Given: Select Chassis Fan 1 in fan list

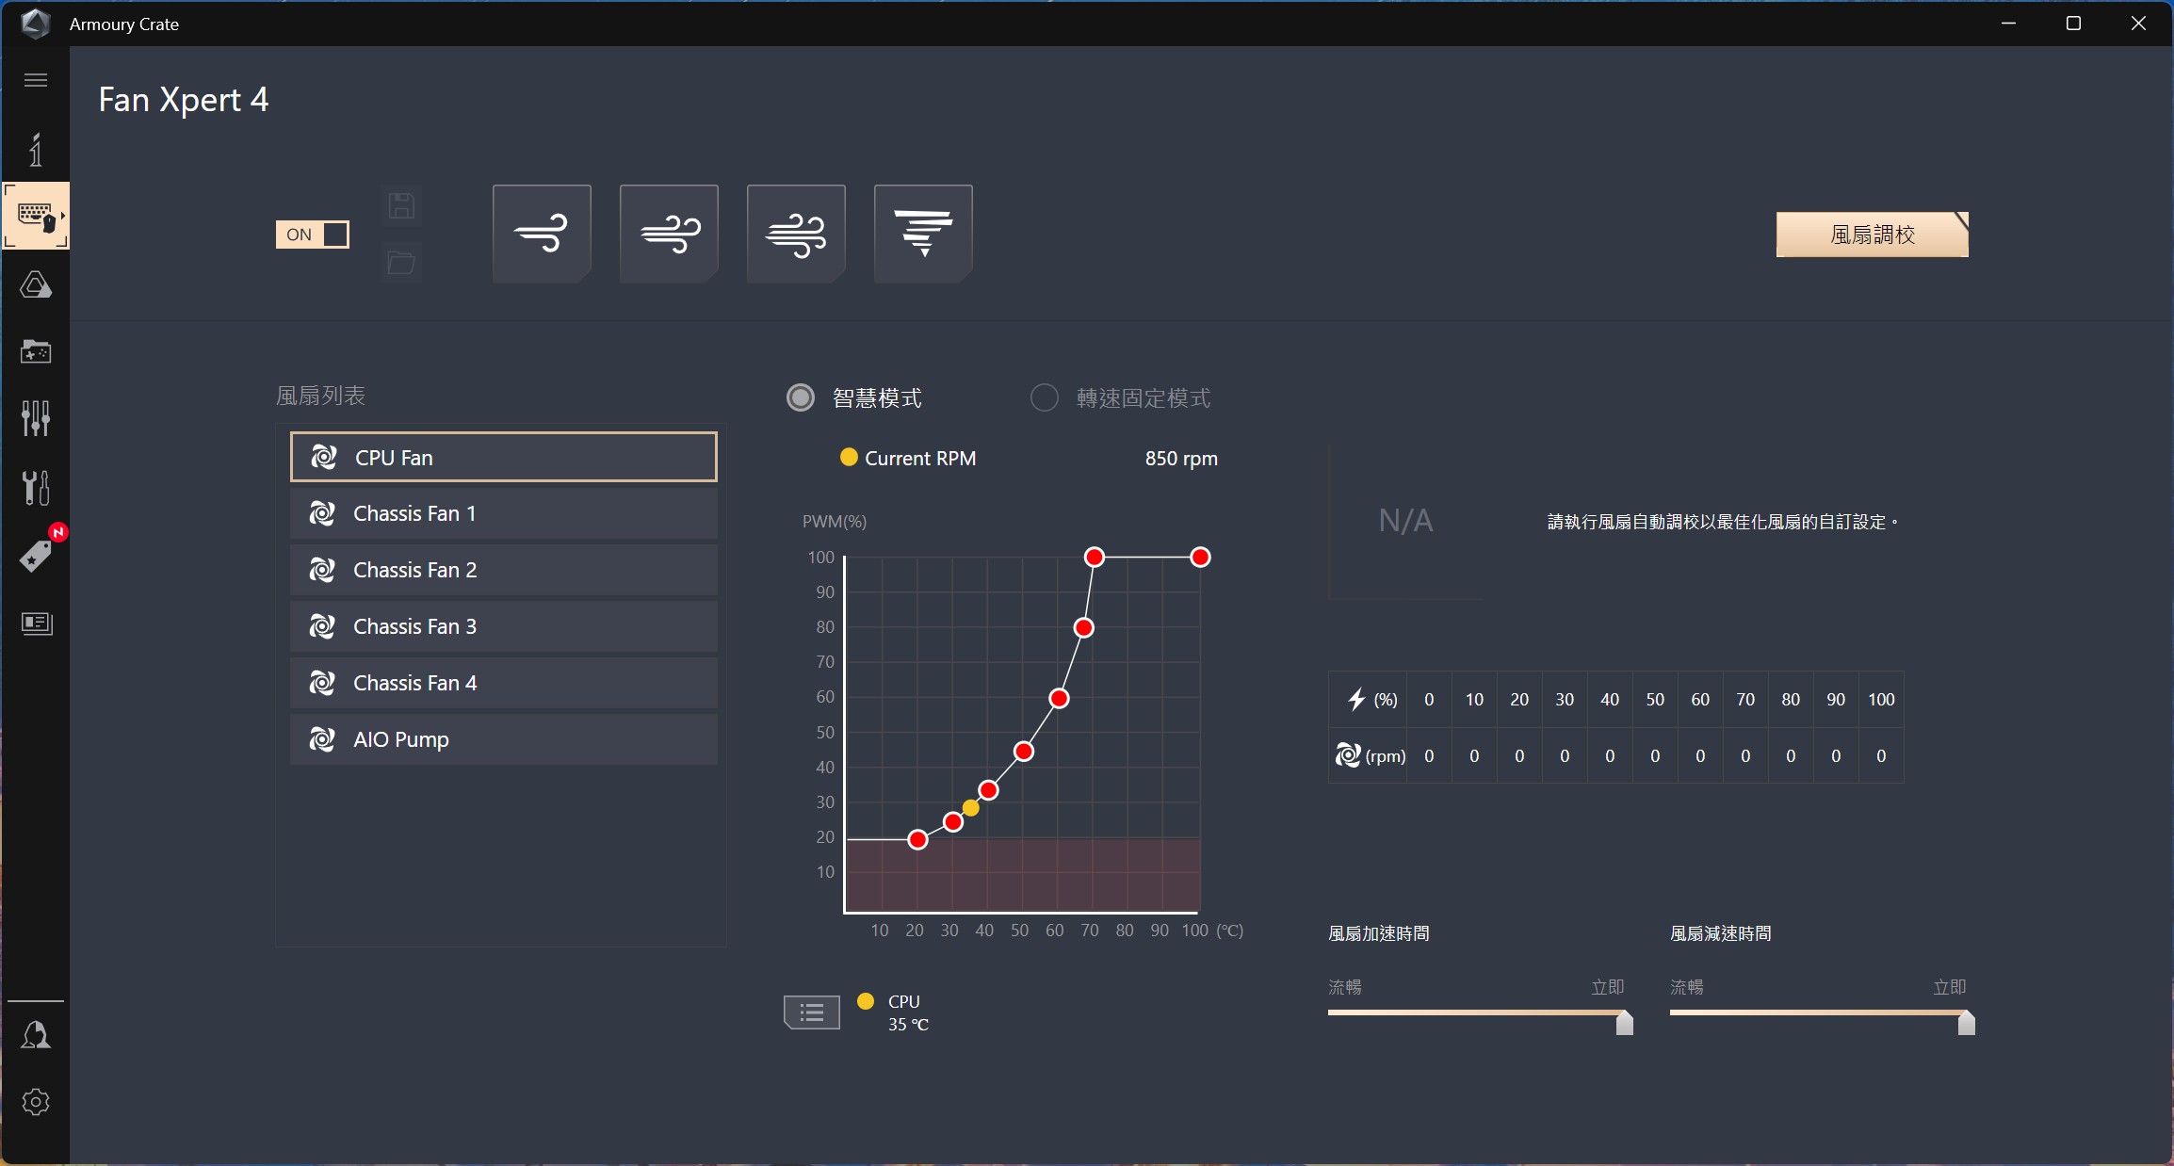Looking at the screenshot, I should coord(503,513).
